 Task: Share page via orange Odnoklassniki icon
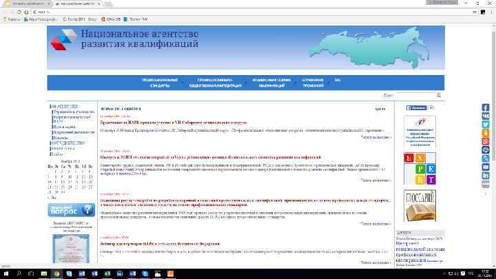point(485,133)
